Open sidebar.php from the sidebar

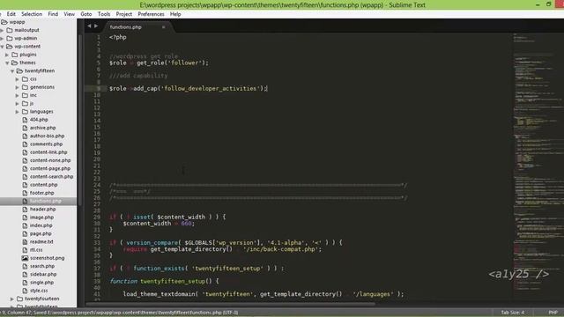click(x=43, y=274)
